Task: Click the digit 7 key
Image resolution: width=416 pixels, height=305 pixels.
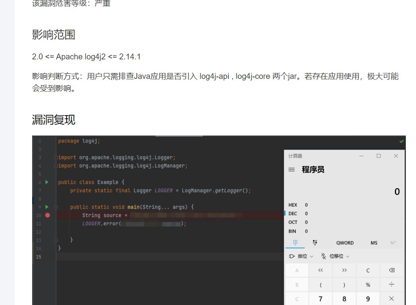Action: pyautogui.click(x=320, y=299)
